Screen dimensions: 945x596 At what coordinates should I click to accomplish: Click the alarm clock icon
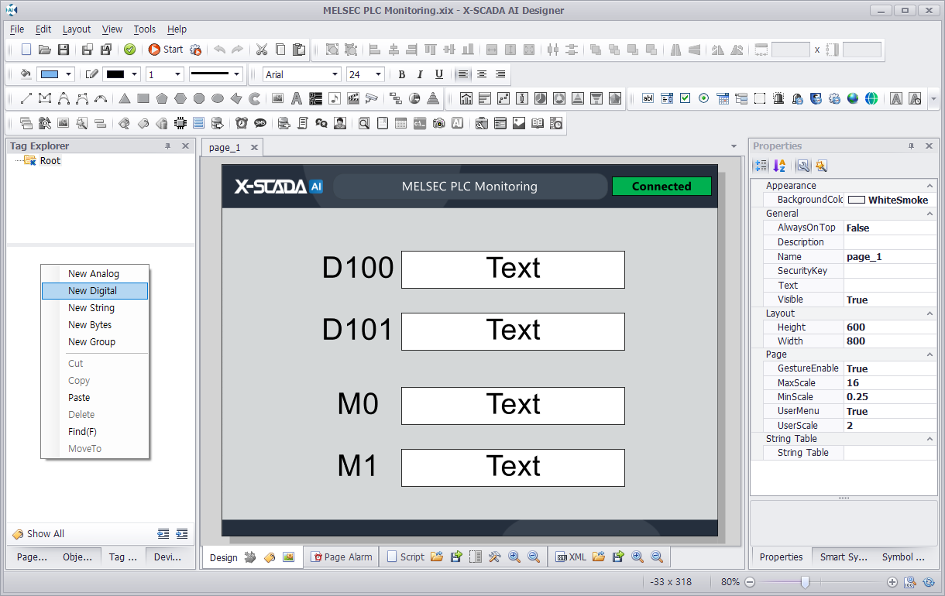click(x=242, y=122)
